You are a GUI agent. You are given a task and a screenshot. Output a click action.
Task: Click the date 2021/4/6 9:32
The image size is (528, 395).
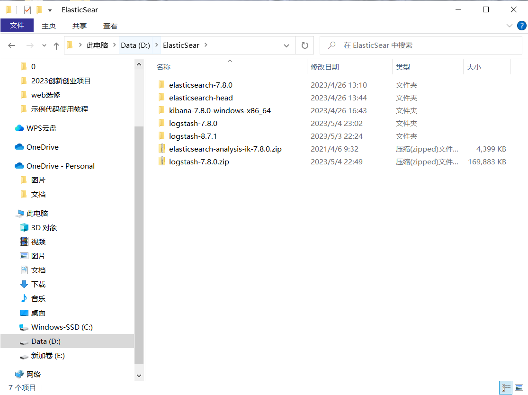tap(334, 149)
